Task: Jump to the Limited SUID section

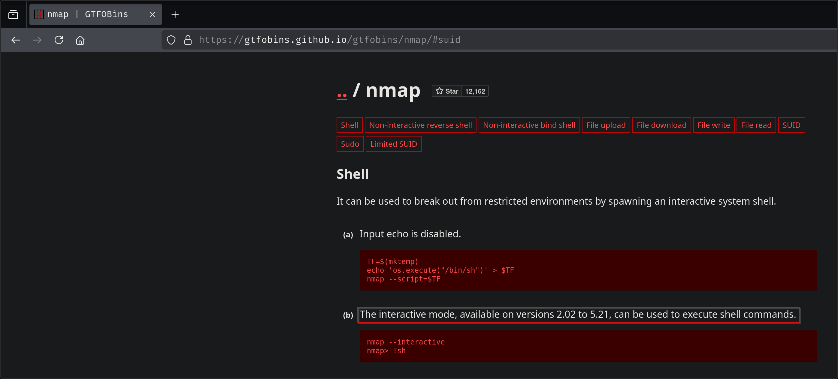Action: pos(393,144)
